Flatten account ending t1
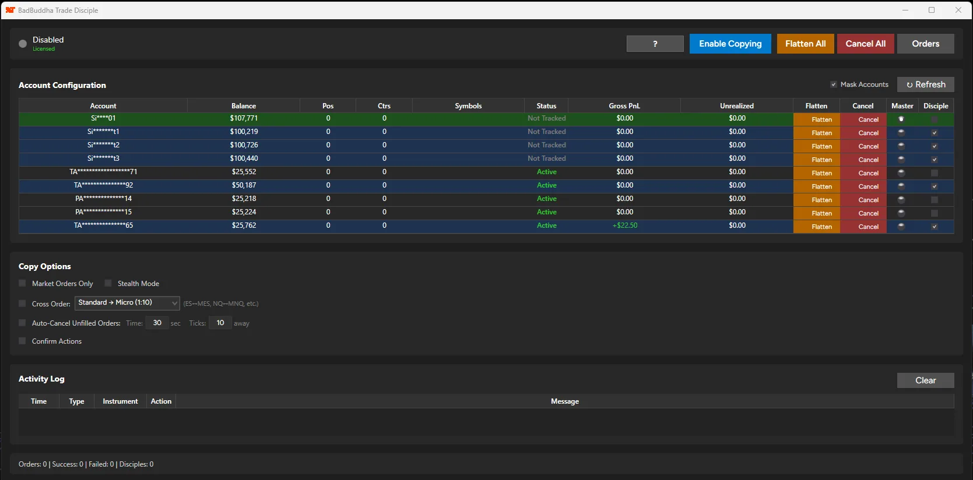The width and height of the screenshot is (973, 480). coord(816,133)
